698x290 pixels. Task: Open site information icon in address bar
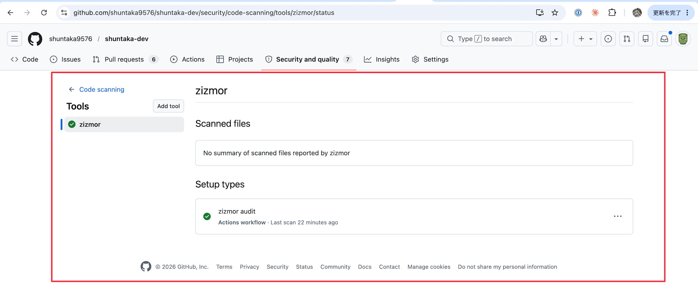(x=64, y=13)
